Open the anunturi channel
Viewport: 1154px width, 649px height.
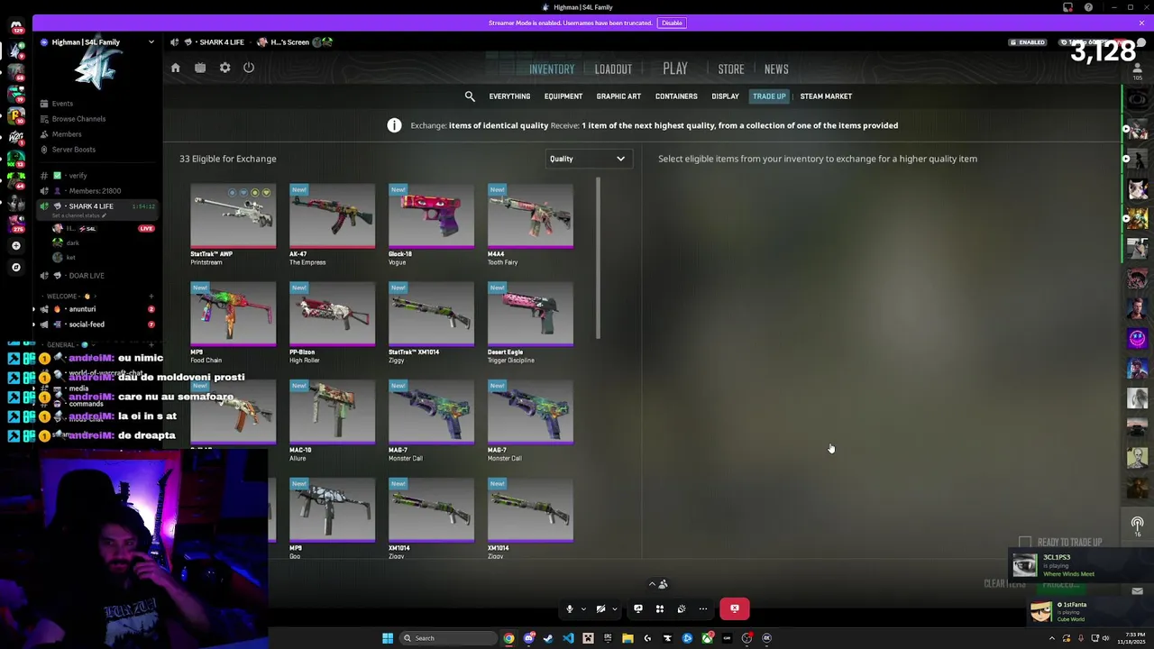pyautogui.click(x=97, y=309)
